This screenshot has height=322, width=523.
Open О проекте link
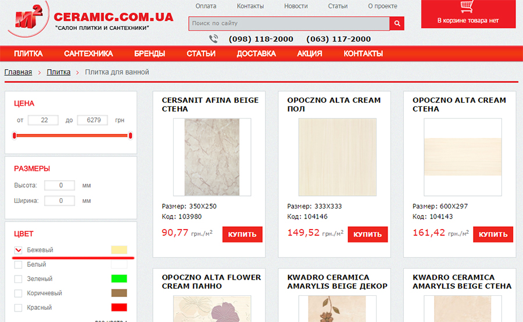pos(382,6)
